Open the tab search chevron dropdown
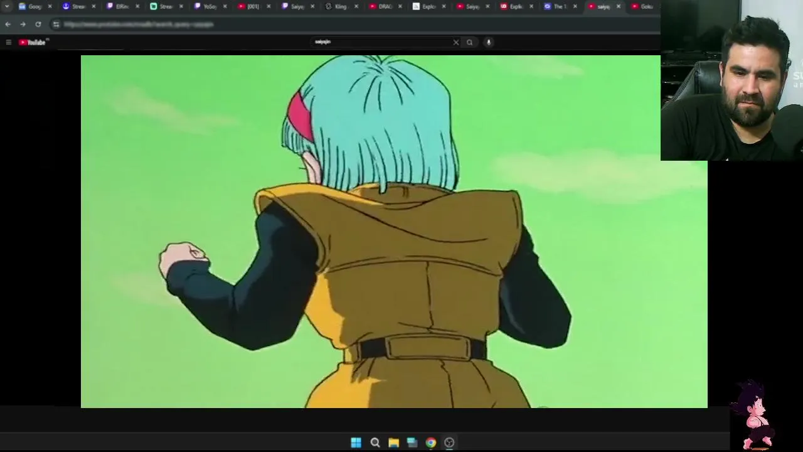803x452 pixels. tap(7, 6)
